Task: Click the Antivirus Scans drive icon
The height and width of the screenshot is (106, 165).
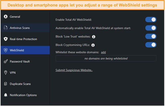Action: pos(6,28)
